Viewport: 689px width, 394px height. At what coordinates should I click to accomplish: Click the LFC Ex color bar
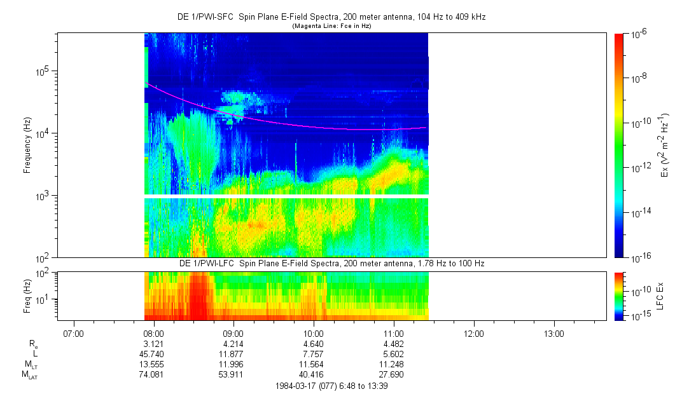(x=618, y=296)
